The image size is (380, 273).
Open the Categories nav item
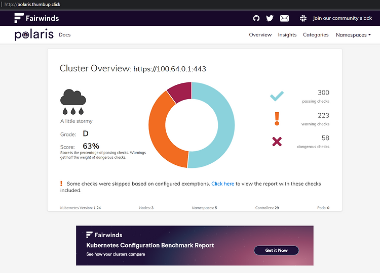(x=316, y=34)
